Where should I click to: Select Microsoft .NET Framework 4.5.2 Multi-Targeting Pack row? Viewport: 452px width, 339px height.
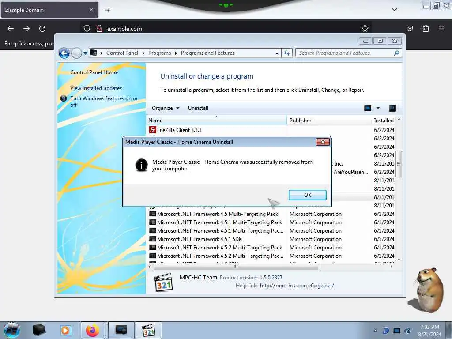coord(271,247)
